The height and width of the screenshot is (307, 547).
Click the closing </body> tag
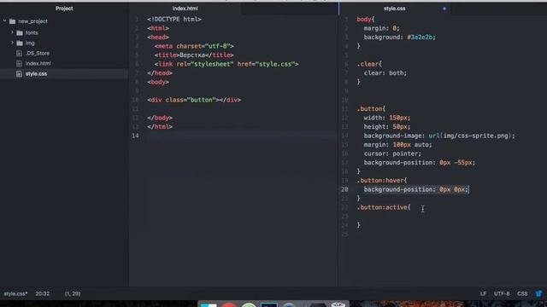point(160,118)
